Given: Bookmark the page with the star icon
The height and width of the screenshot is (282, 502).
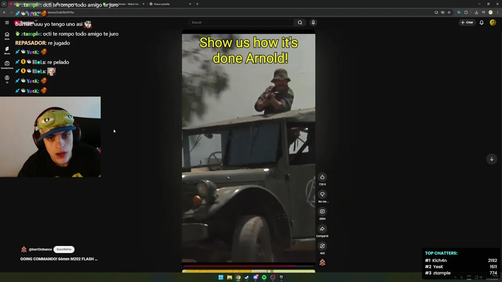Looking at the screenshot, I should [x=449, y=13].
